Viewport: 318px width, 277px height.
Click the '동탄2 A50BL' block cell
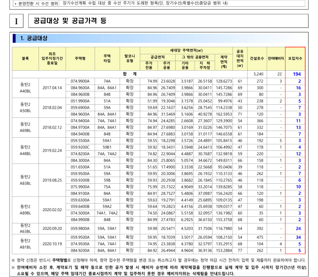(25, 108)
